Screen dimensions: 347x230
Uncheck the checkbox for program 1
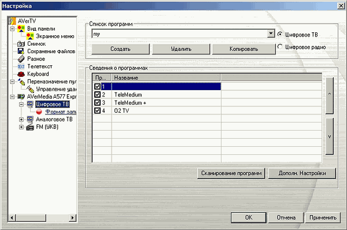(x=97, y=86)
